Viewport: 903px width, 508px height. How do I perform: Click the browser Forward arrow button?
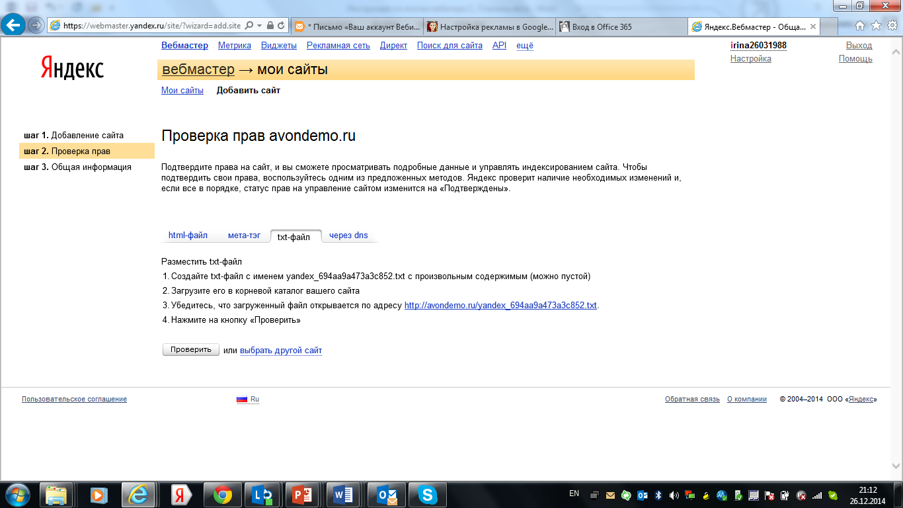(x=36, y=26)
